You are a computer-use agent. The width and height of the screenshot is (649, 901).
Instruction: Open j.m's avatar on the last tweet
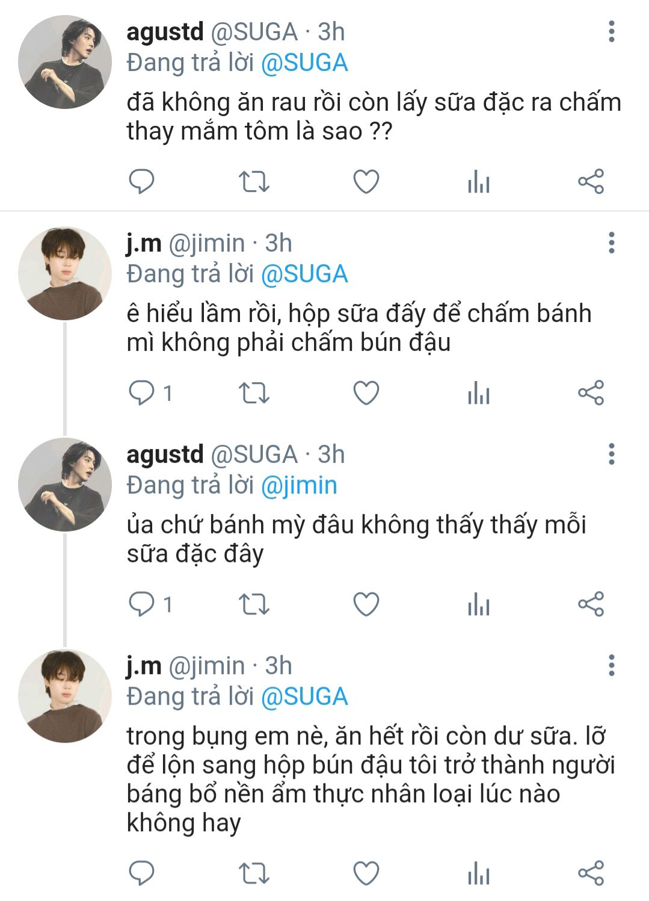65,696
